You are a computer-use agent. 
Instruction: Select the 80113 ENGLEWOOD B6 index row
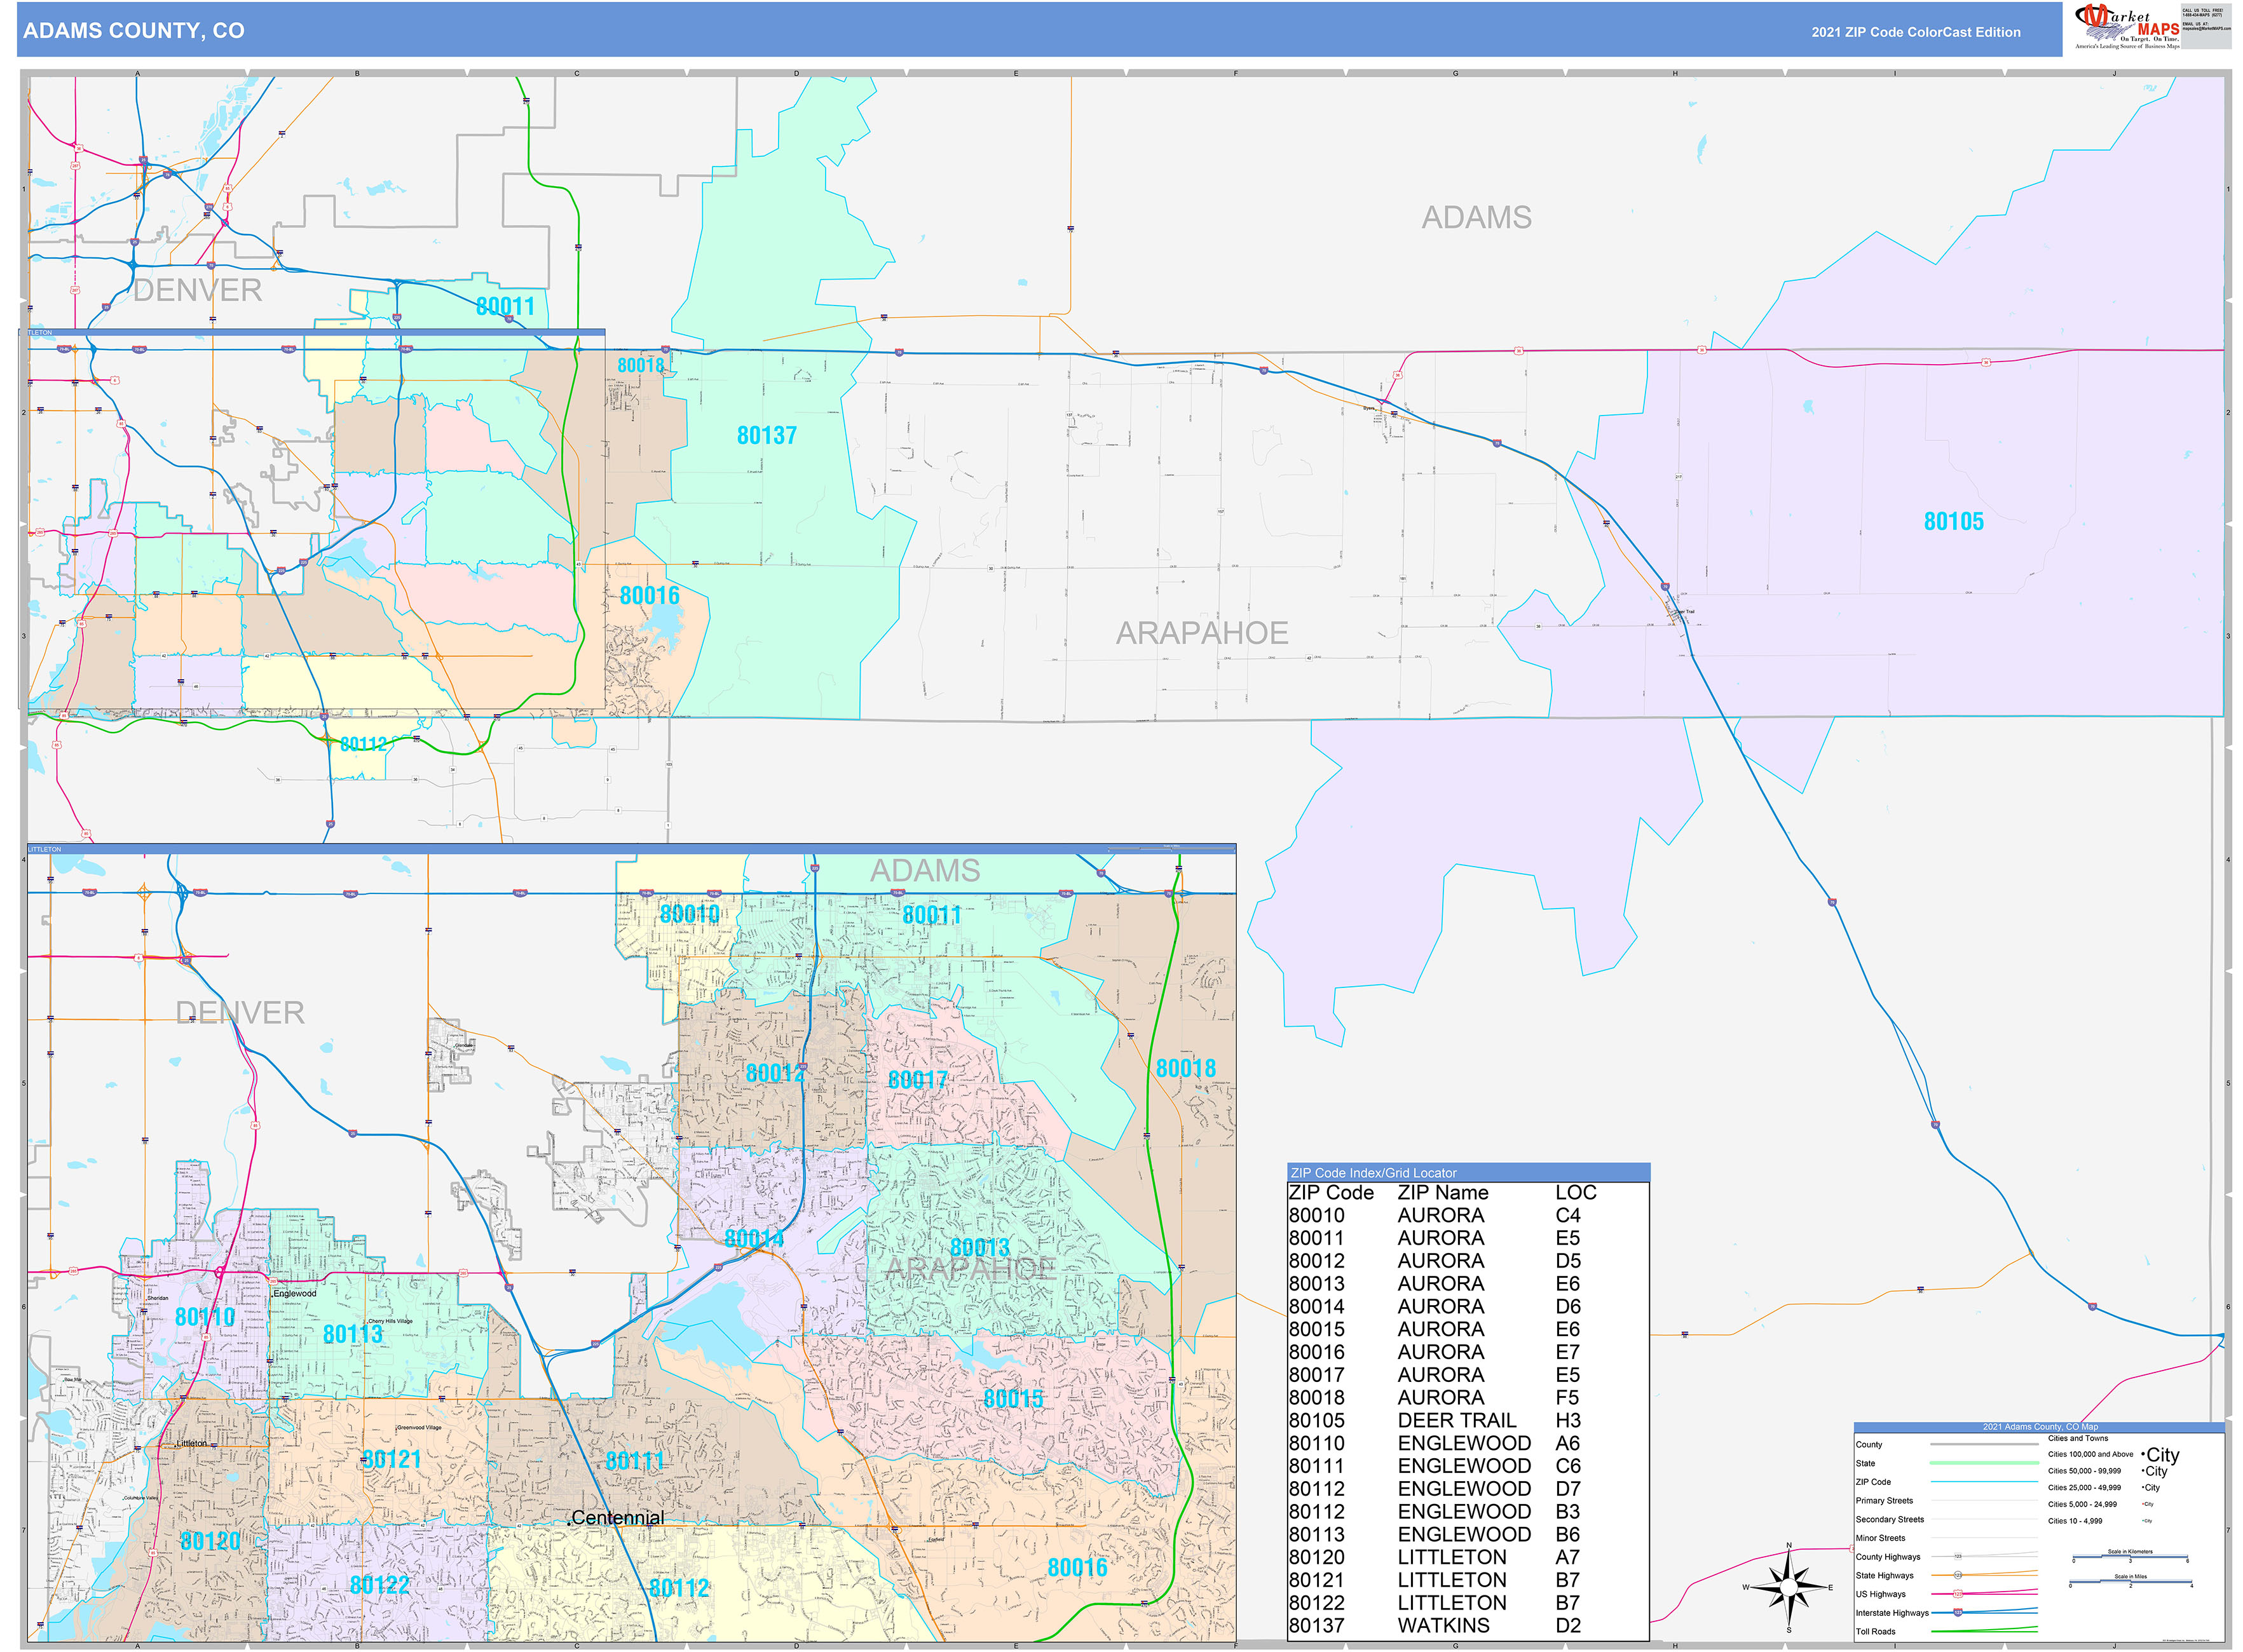pos(1468,1535)
